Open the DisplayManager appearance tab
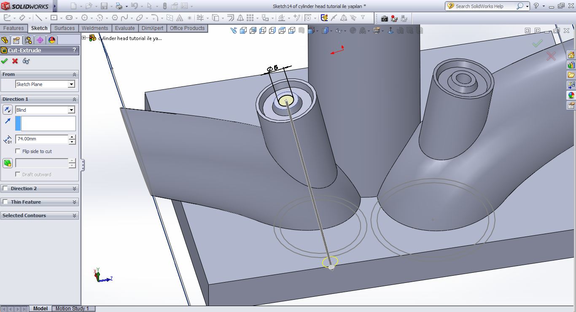This screenshot has width=576, height=312. [52, 40]
